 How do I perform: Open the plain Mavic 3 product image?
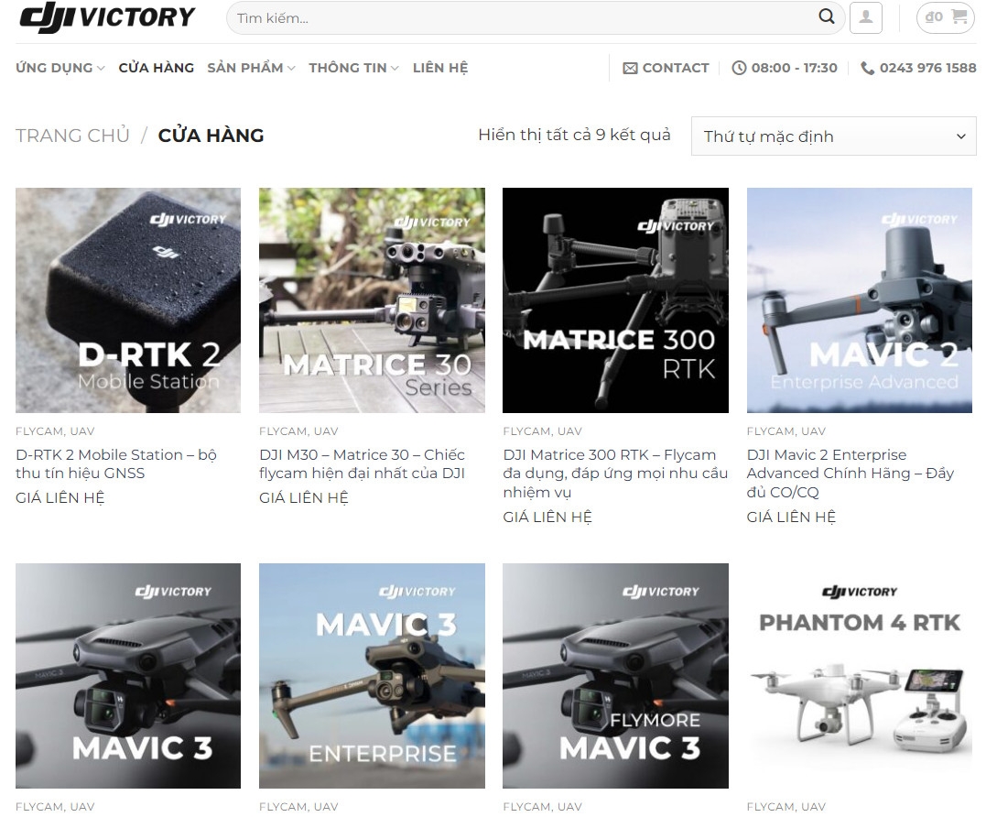pos(128,675)
